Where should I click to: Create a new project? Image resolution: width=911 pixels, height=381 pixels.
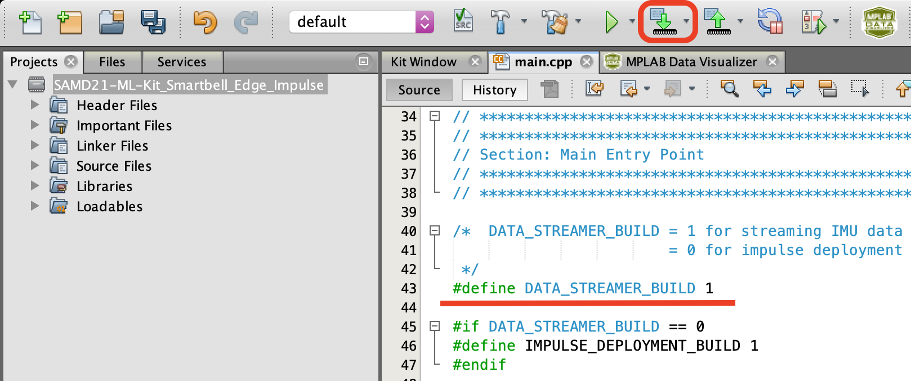click(70, 22)
